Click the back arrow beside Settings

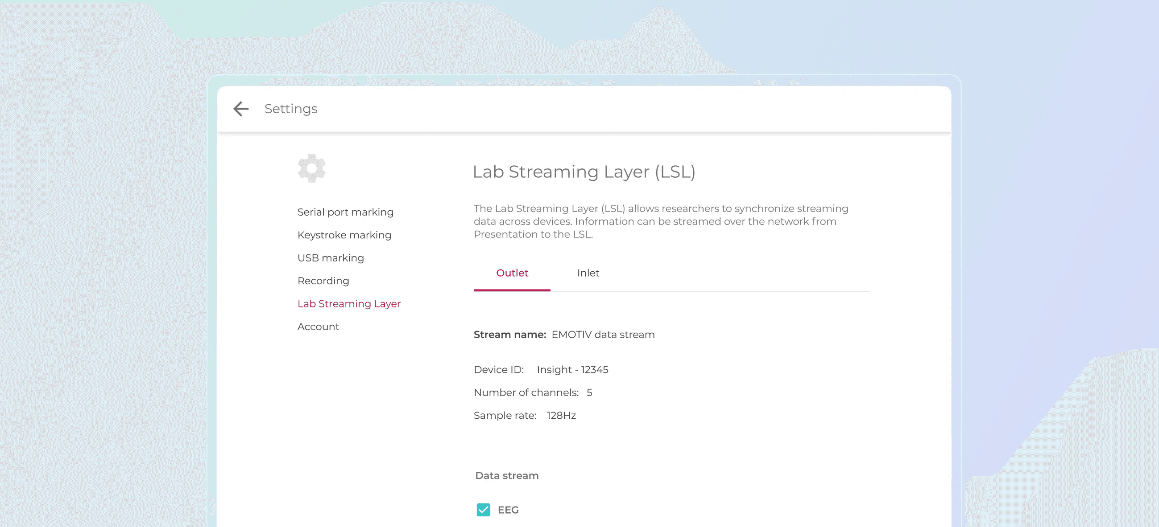(x=241, y=109)
